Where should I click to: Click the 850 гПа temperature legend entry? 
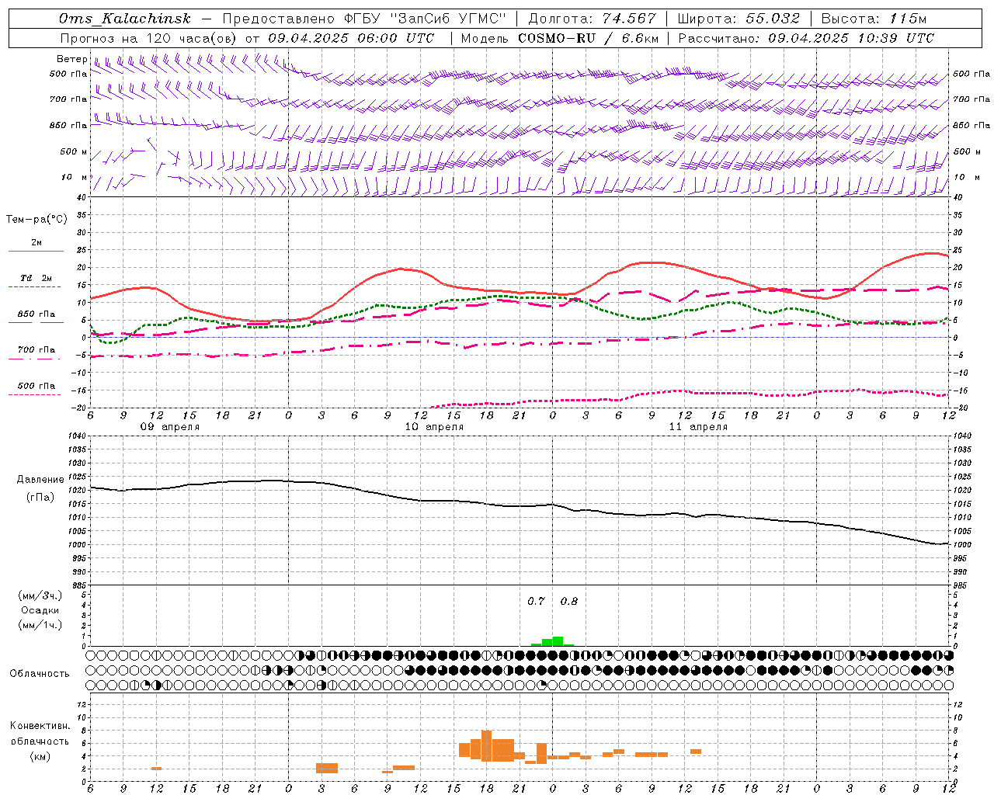36,314
